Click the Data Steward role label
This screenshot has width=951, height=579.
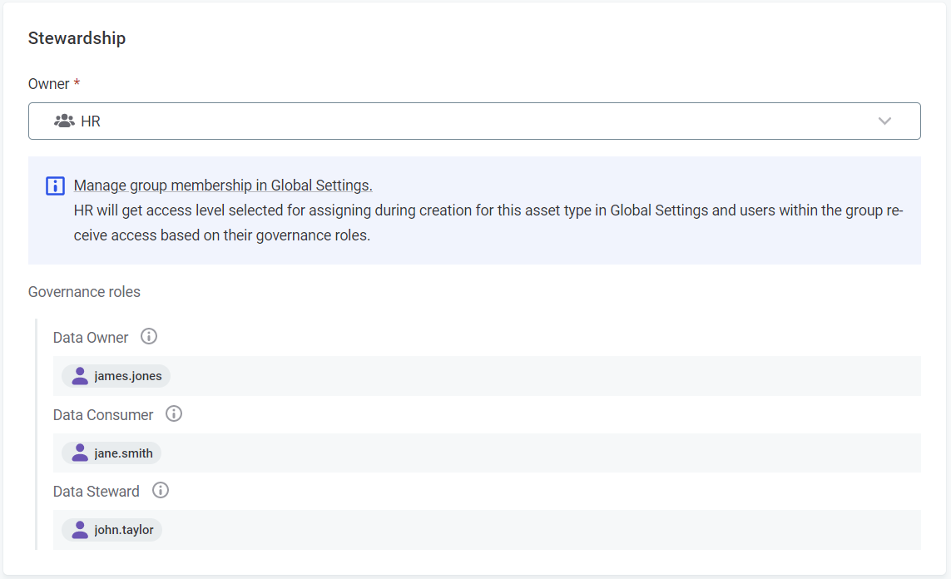click(97, 491)
